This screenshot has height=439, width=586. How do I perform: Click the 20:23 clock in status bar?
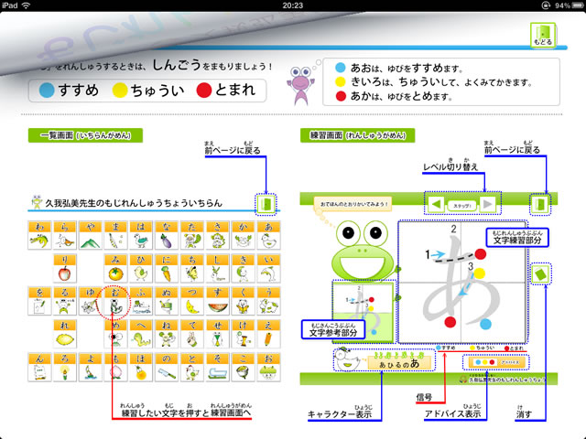click(x=293, y=5)
